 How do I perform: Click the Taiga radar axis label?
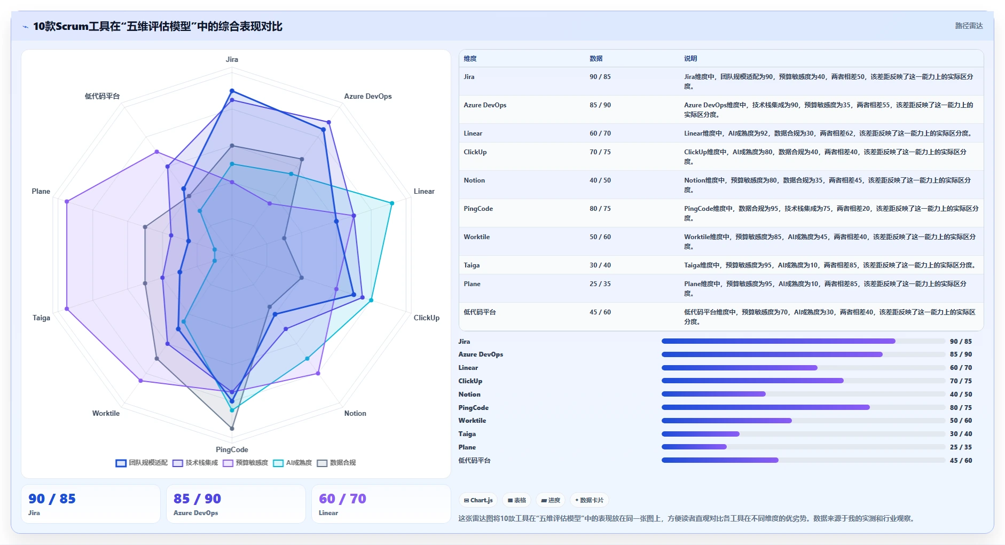point(41,318)
